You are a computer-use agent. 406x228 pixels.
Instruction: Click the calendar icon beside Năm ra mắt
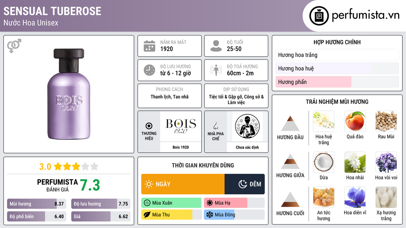(149, 46)
